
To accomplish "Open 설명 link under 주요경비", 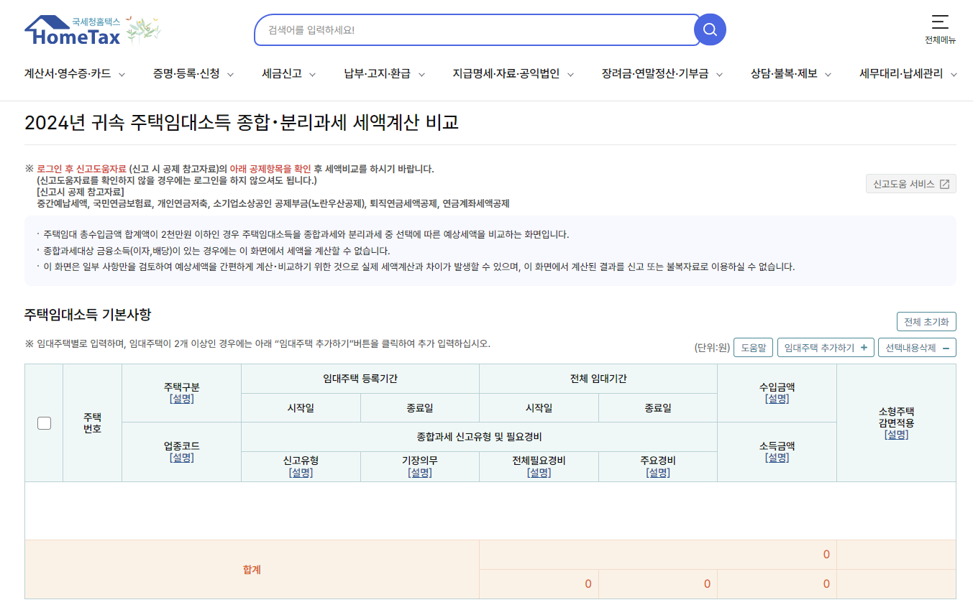I will pos(658,472).
